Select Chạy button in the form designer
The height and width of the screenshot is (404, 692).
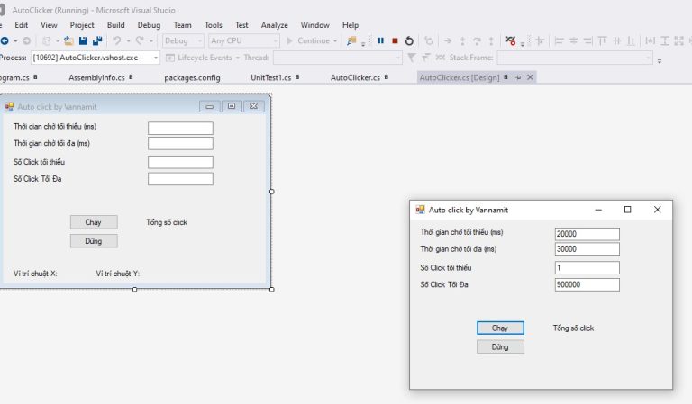(94, 222)
